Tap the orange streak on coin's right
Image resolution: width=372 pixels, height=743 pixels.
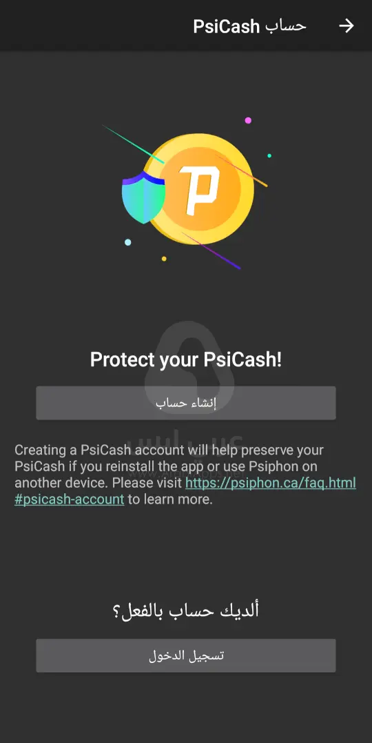tap(241, 170)
